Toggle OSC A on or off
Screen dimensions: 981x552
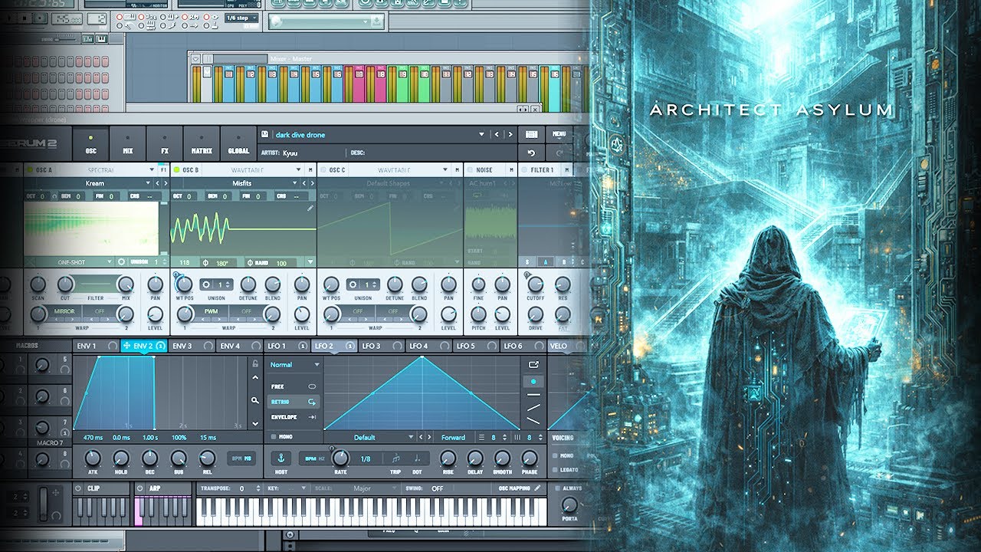point(31,169)
